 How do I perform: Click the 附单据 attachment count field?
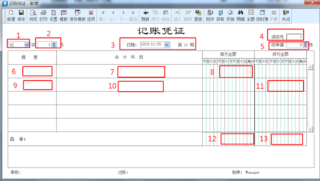pos(295,45)
